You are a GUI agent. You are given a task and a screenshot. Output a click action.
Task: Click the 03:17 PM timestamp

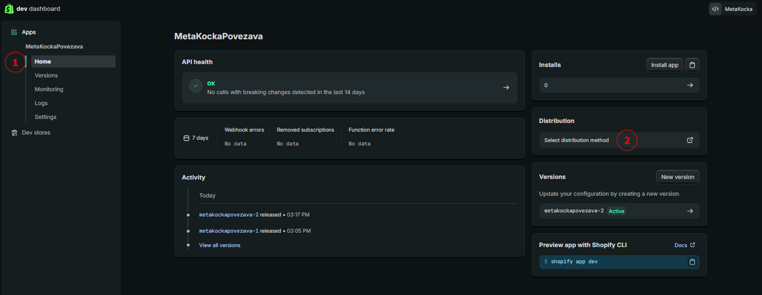pyautogui.click(x=298, y=215)
